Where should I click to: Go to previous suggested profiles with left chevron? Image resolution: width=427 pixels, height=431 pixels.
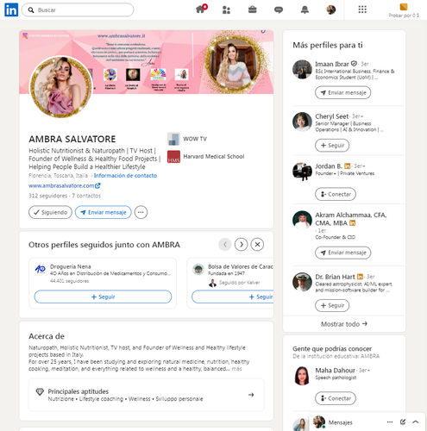[x=225, y=245]
